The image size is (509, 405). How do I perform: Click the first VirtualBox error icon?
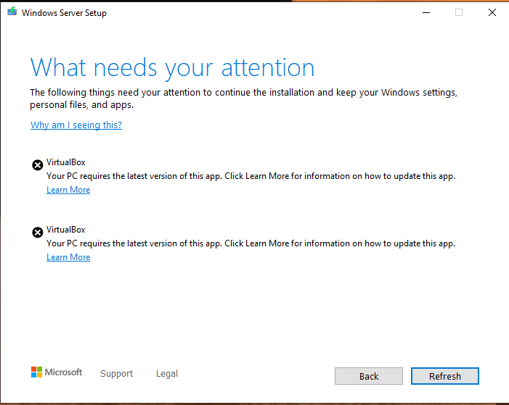37,165
